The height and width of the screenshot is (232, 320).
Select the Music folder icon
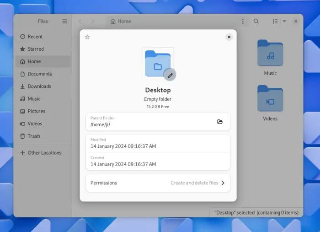(x=270, y=53)
